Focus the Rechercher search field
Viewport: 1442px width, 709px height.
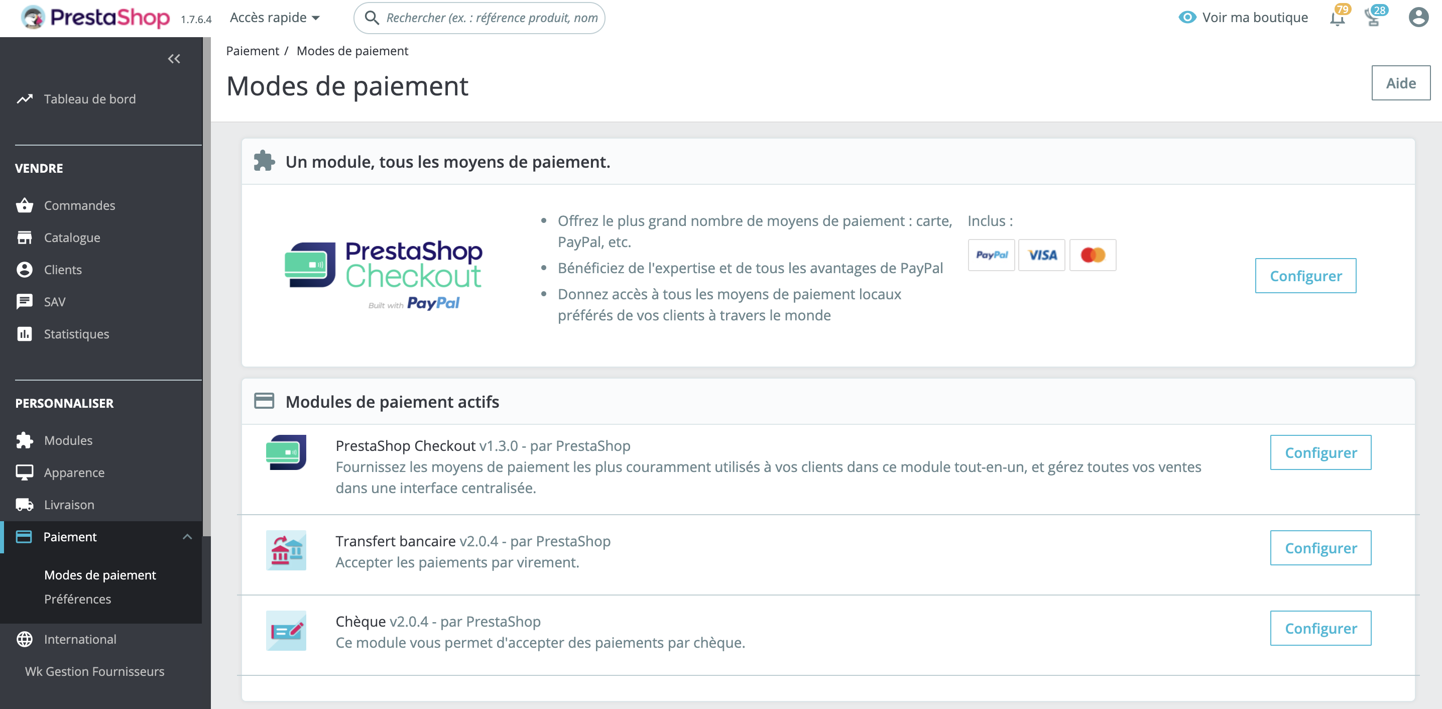479,18
